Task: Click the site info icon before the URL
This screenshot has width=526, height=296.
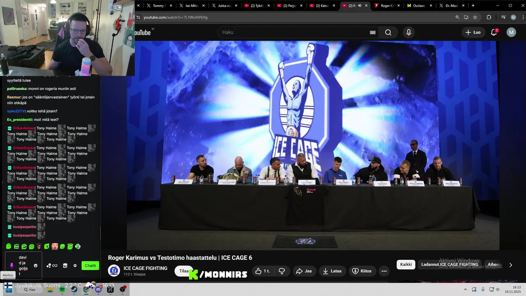Action: click(x=138, y=17)
